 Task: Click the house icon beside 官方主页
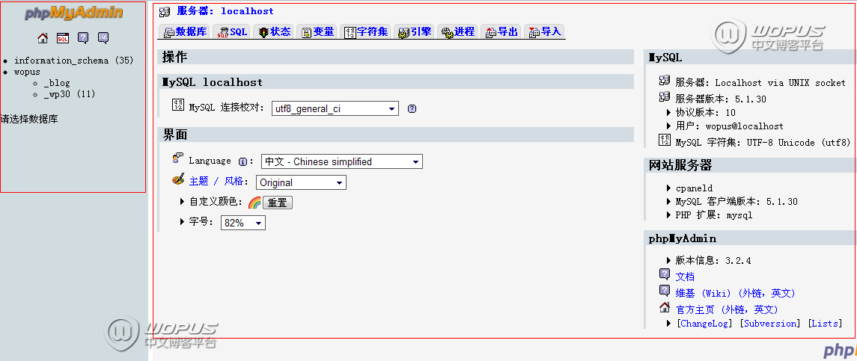[665, 307]
